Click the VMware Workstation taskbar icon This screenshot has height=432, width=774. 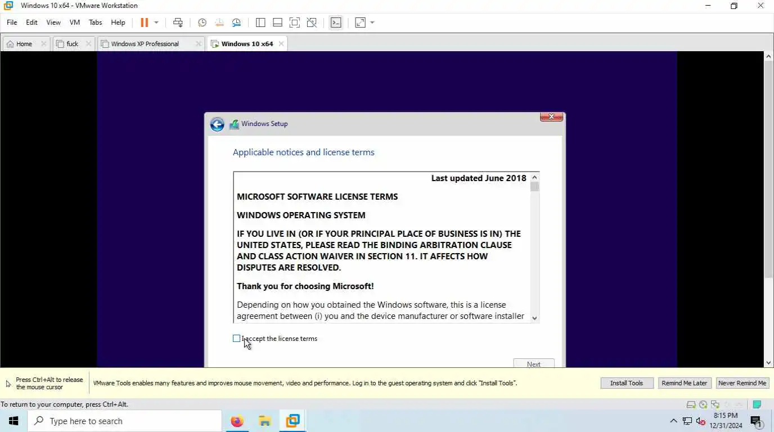click(292, 421)
